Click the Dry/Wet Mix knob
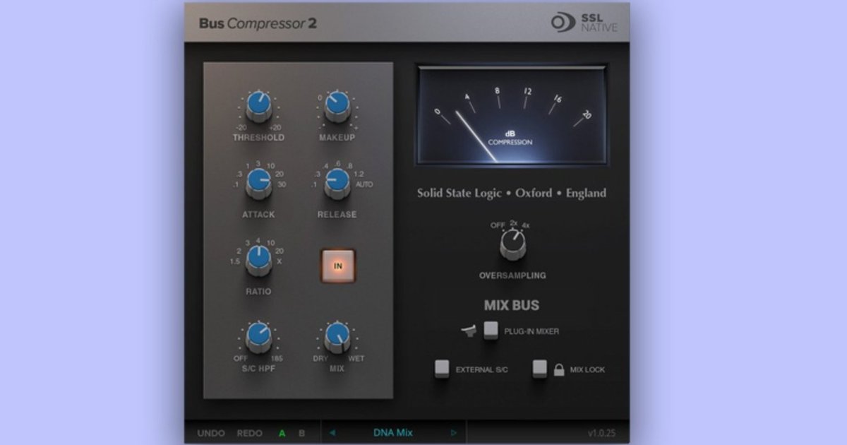The width and height of the screenshot is (847, 445). 337,338
